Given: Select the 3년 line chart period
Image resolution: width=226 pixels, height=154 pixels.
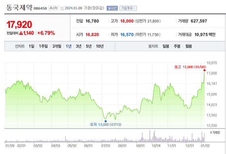Looking at the screenshot, I should point(79,46).
